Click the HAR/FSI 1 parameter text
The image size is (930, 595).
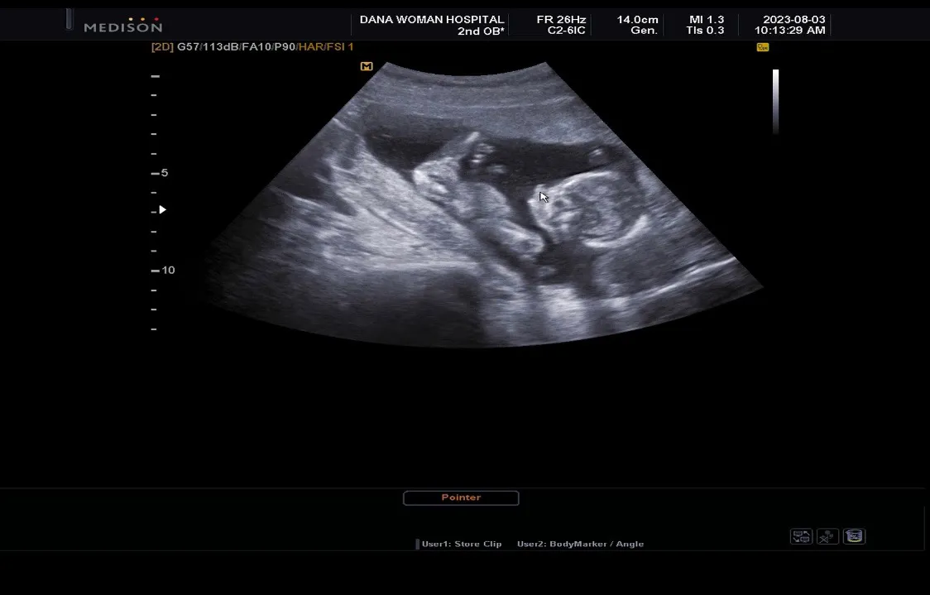click(326, 47)
